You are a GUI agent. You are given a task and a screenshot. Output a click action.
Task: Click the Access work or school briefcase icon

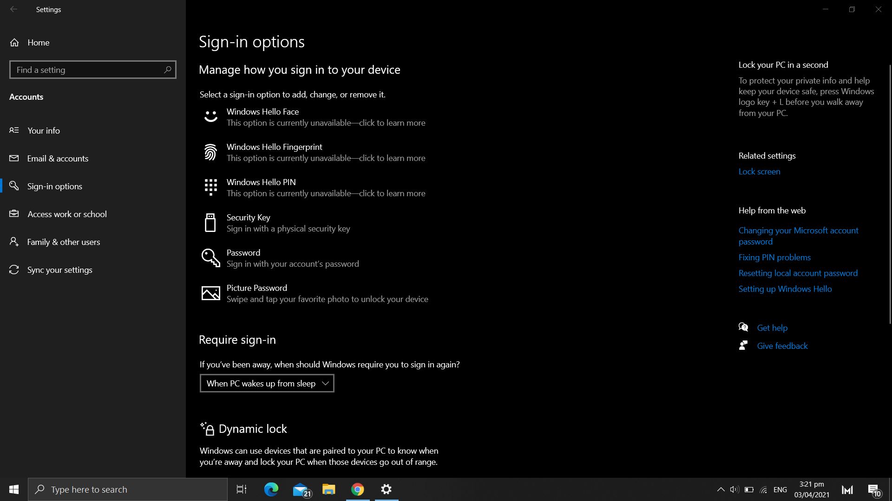tap(14, 214)
